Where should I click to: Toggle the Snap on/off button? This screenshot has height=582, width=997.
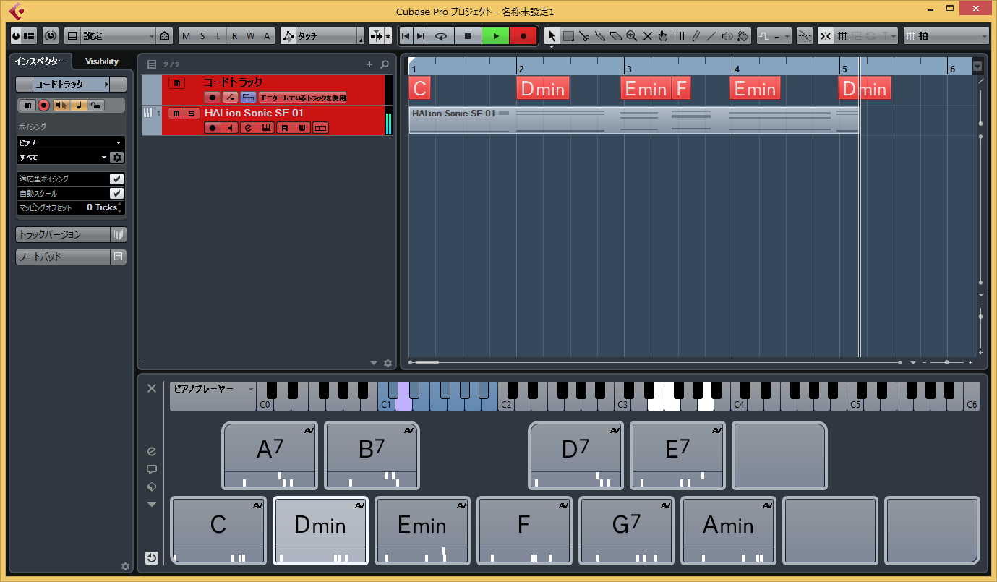(826, 36)
